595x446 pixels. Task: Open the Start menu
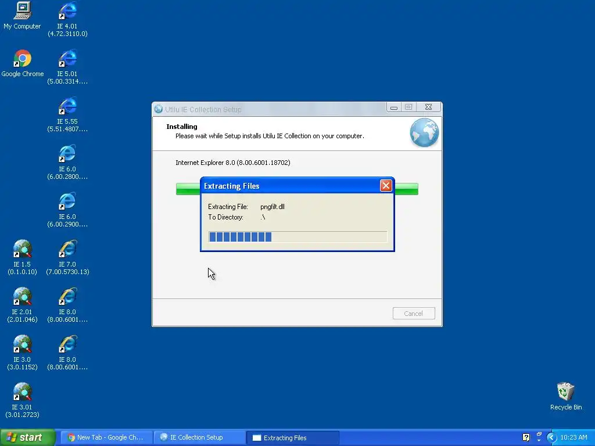pos(28,437)
